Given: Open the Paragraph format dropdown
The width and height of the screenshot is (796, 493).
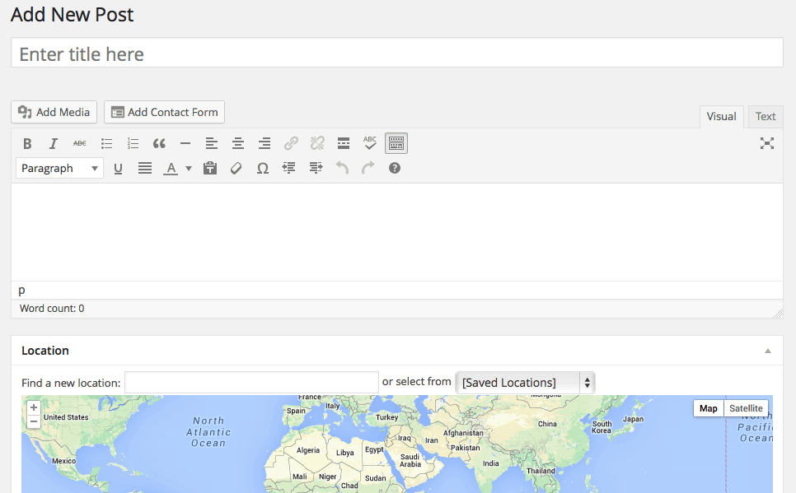Looking at the screenshot, I should 59,169.
